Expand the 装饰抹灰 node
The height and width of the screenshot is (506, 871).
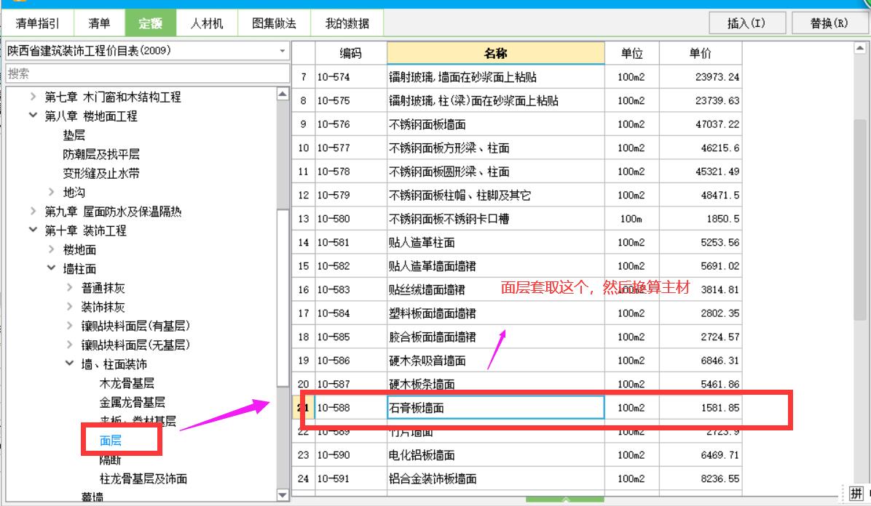click(x=69, y=306)
